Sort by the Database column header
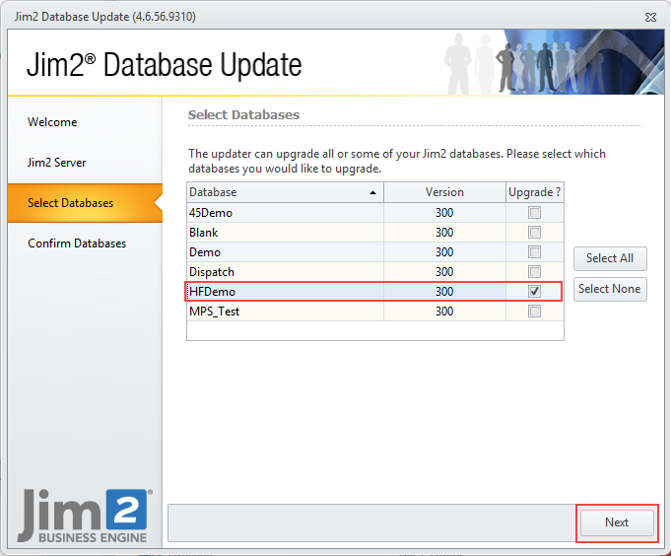Image resolution: width=671 pixels, height=556 pixels. tap(285, 192)
